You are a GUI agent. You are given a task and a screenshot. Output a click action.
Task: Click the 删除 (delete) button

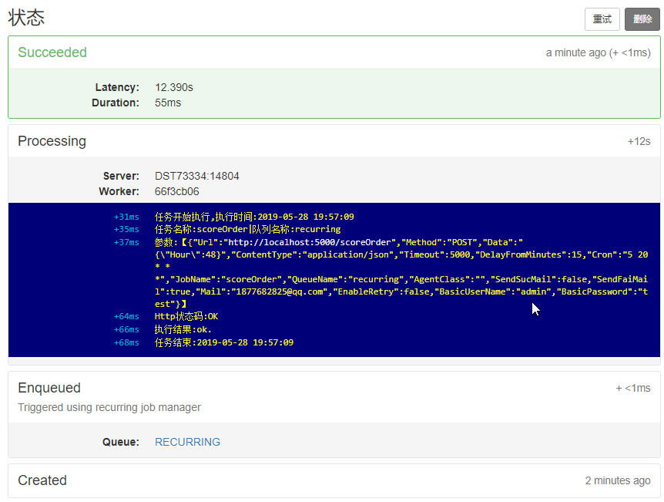pos(642,19)
